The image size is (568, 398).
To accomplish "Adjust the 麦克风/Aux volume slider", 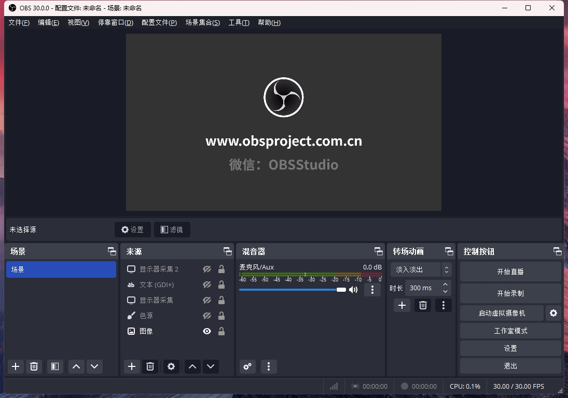I will point(293,290).
